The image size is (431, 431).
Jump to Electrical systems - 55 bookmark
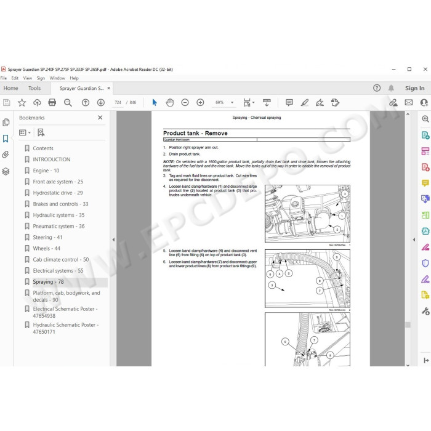pos(58,271)
